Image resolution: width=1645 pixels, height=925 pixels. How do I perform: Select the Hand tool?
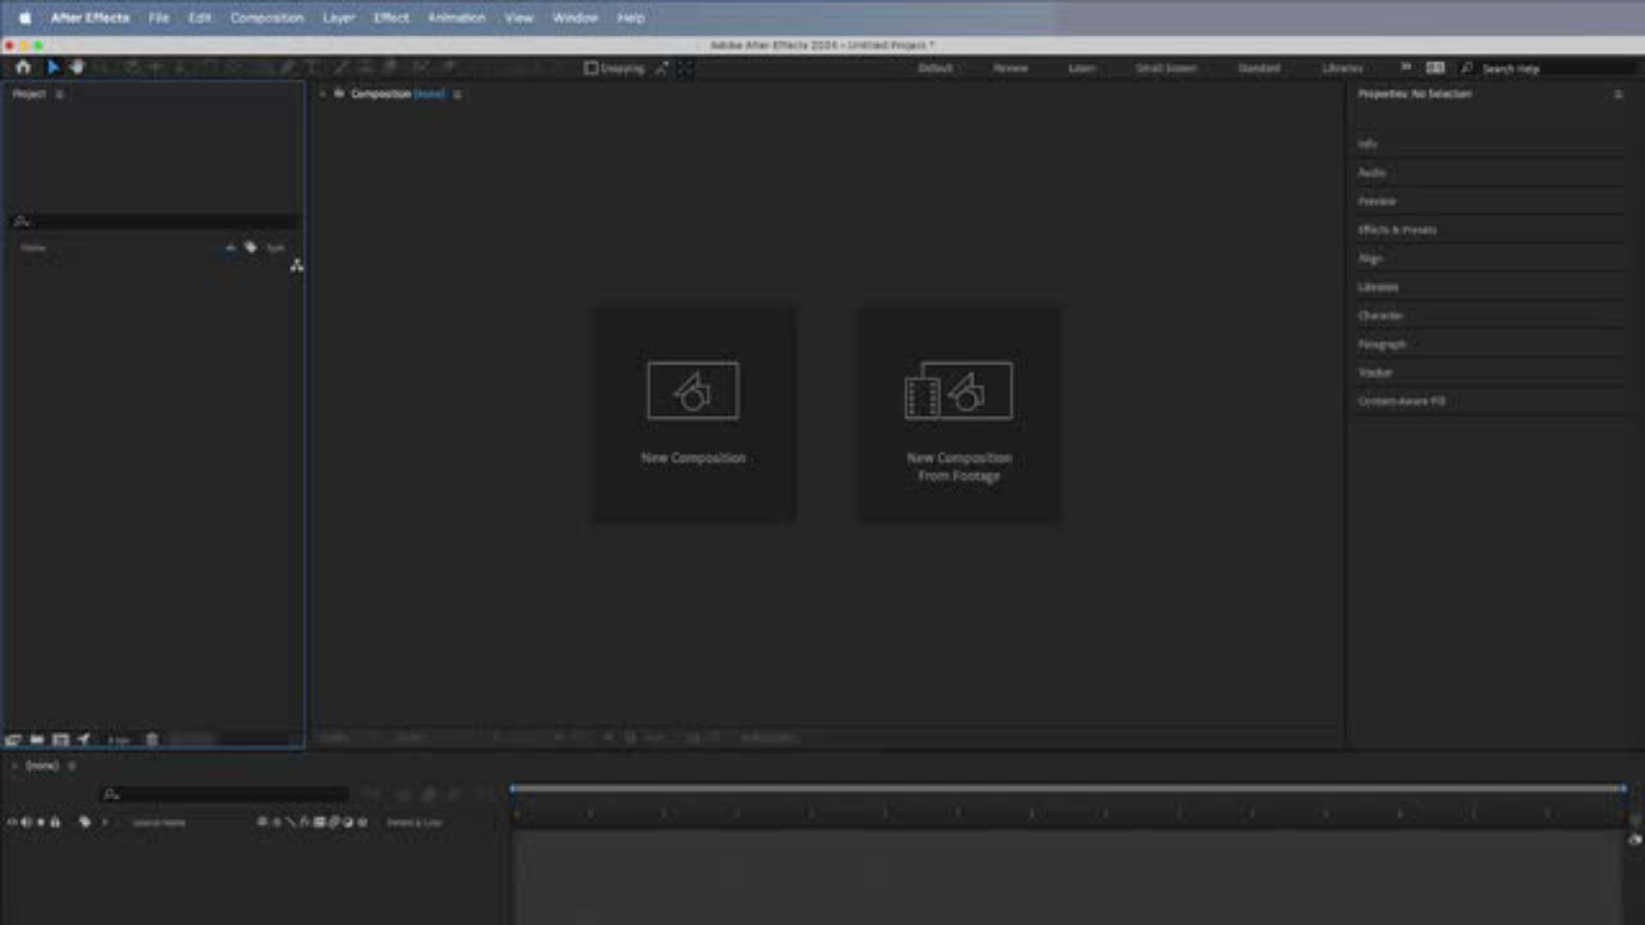click(77, 68)
